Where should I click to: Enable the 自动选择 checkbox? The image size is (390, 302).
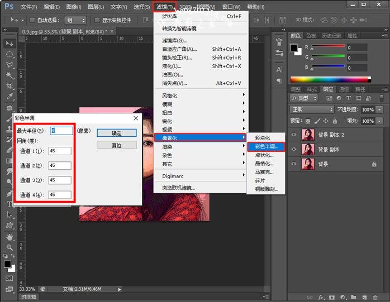click(32, 20)
